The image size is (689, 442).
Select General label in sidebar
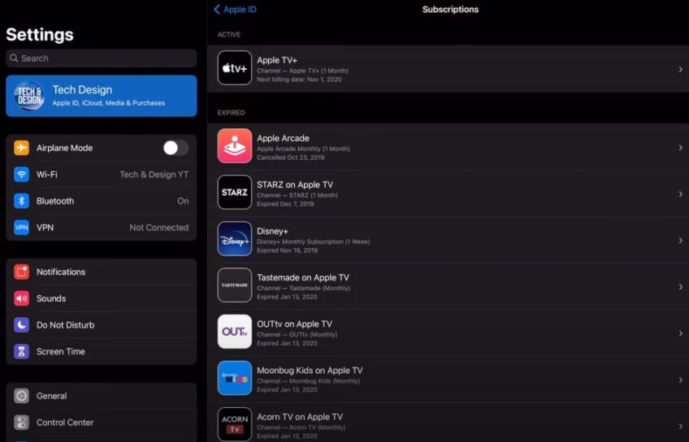[x=51, y=396]
